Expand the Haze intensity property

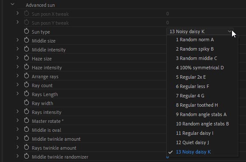[17, 67]
